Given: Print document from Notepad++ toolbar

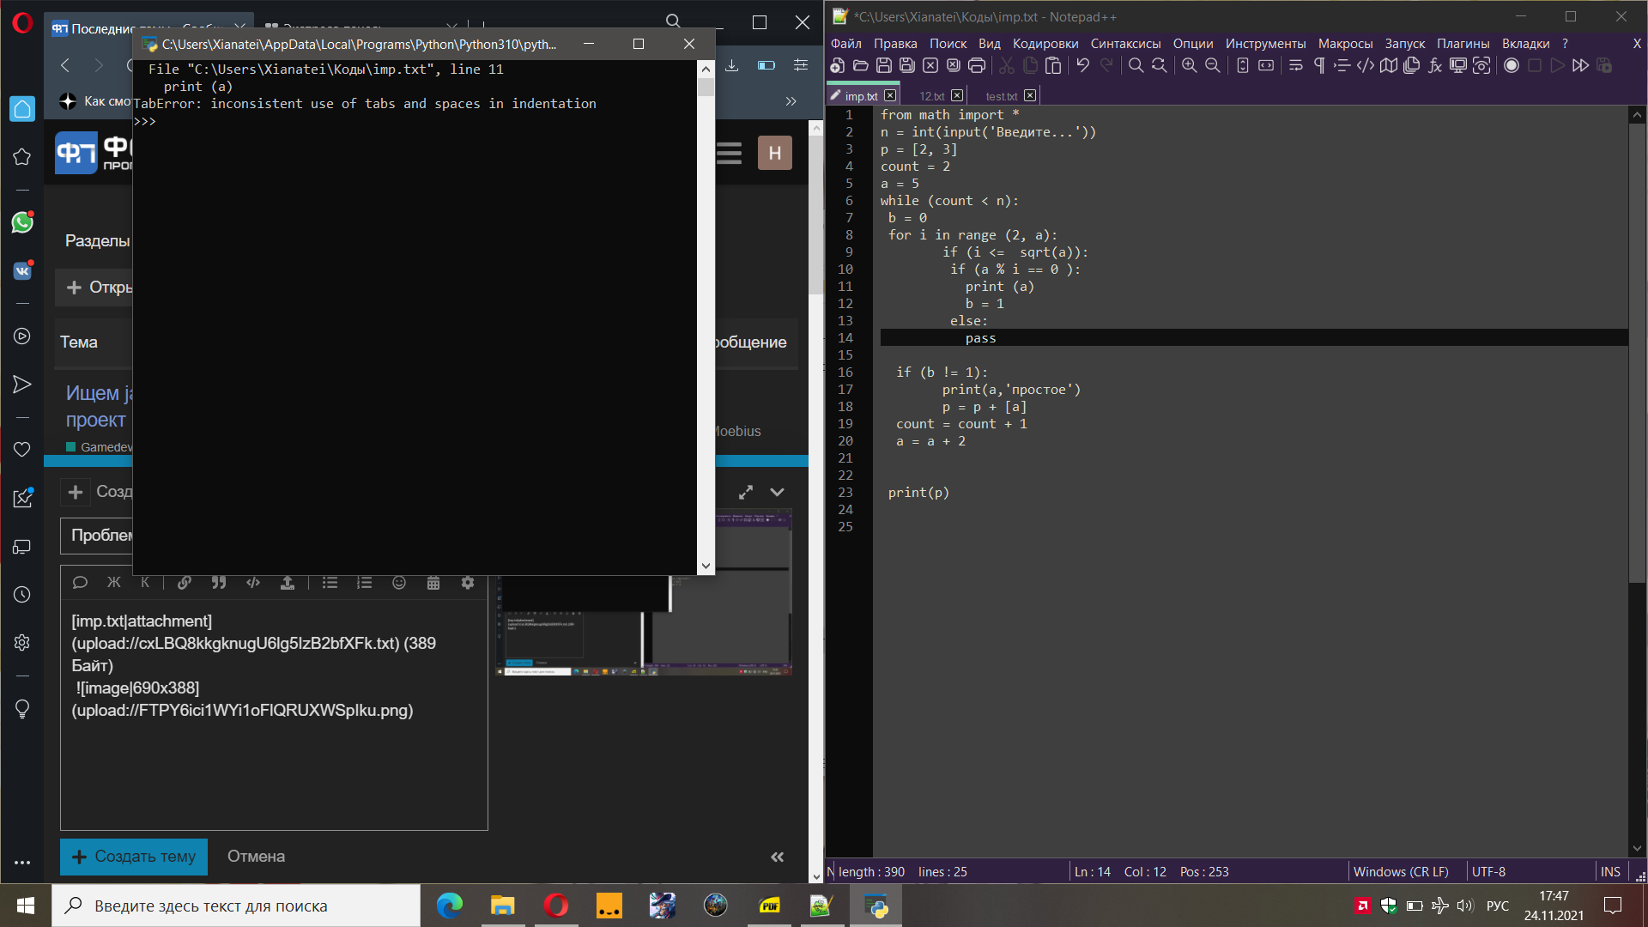Looking at the screenshot, I should (977, 65).
